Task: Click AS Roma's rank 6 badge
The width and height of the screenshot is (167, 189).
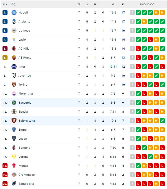Action: coord(5,58)
